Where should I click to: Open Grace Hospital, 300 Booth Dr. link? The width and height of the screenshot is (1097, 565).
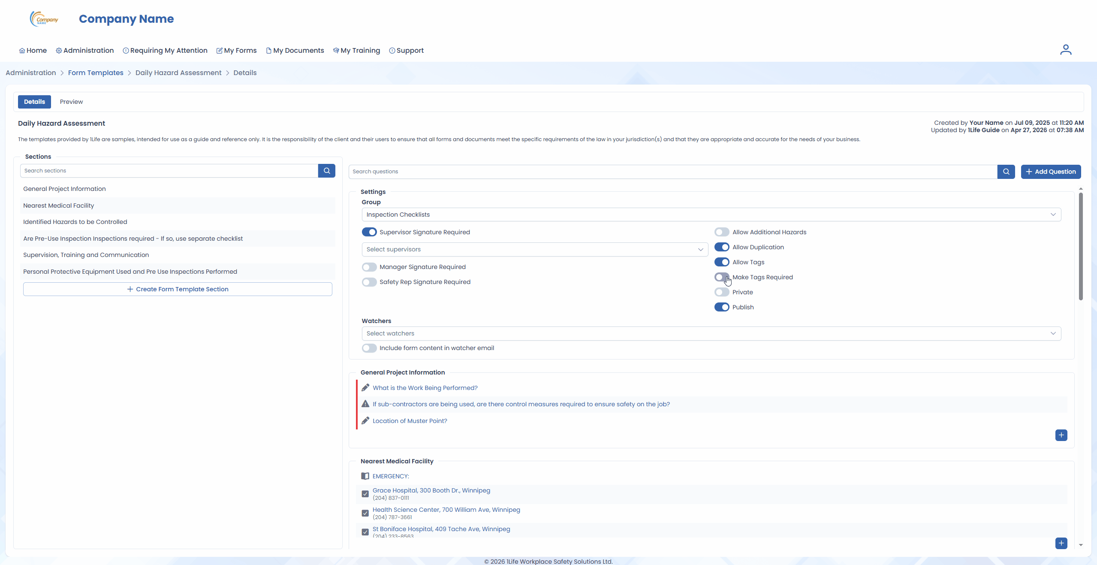click(x=431, y=490)
